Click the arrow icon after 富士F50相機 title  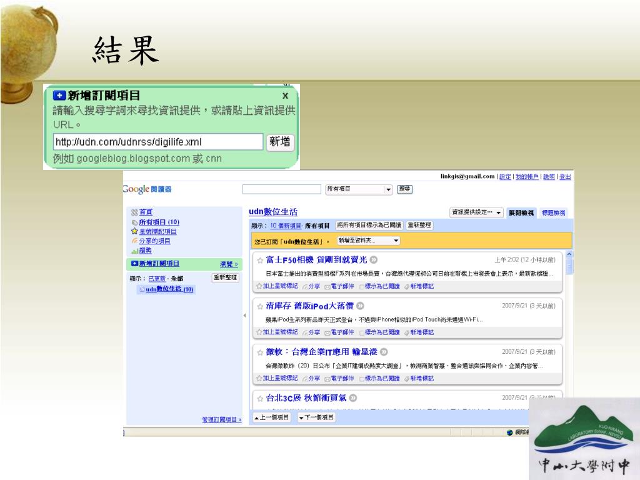pos(374,260)
